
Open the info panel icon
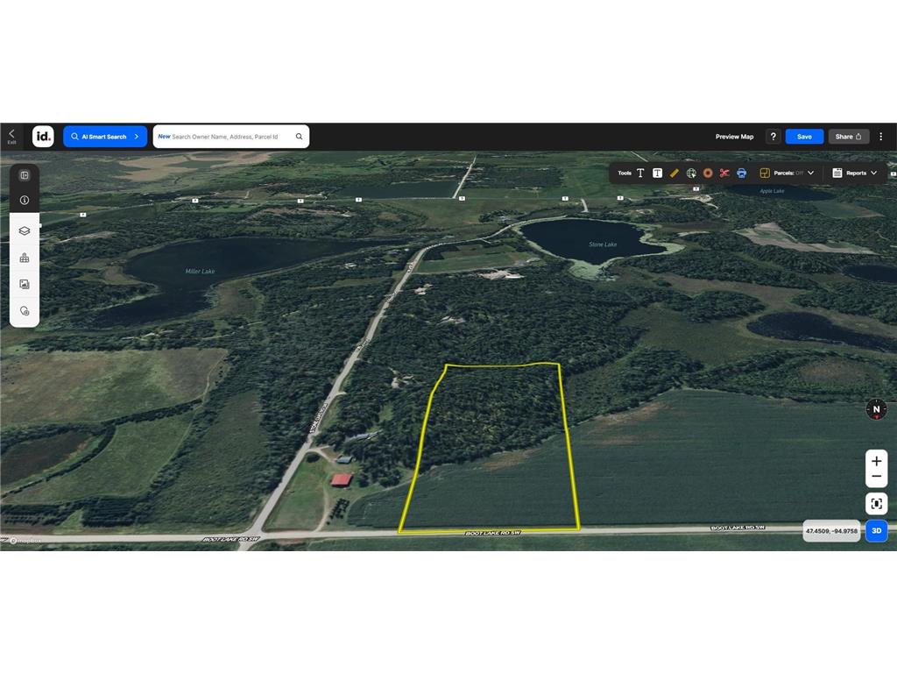[x=24, y=201]
